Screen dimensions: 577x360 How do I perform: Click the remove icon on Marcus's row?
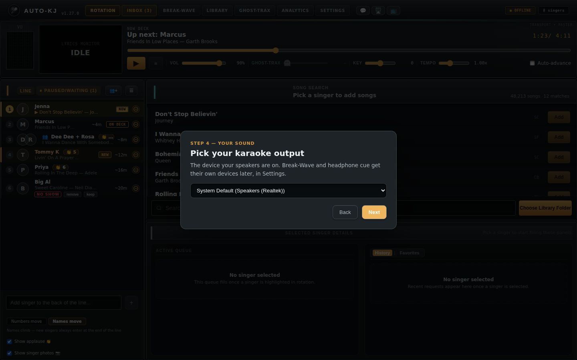coord(136,124)
